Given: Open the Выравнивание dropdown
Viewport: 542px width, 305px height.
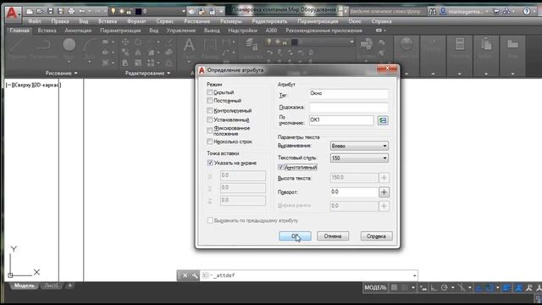Looking at the screenshot, I should pos(359,146).
